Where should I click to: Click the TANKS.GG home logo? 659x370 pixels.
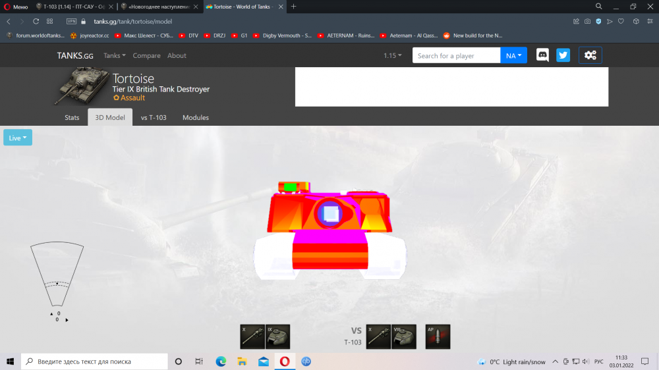[x=75, y=56]
